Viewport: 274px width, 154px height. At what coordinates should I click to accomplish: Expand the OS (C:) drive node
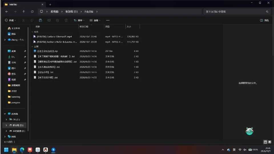(7, 119)
